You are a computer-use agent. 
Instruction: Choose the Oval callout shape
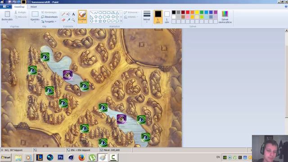113,21
